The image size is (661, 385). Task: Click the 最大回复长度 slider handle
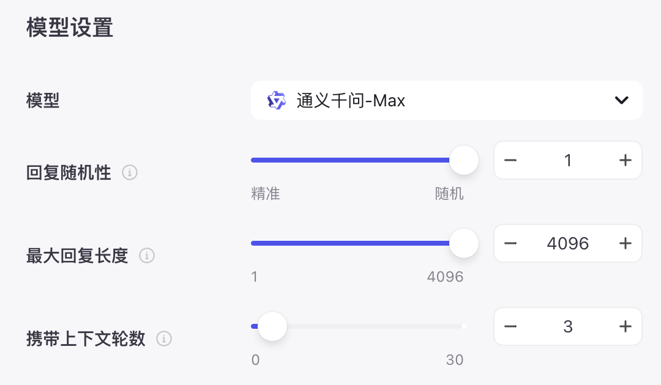(464, 243)
